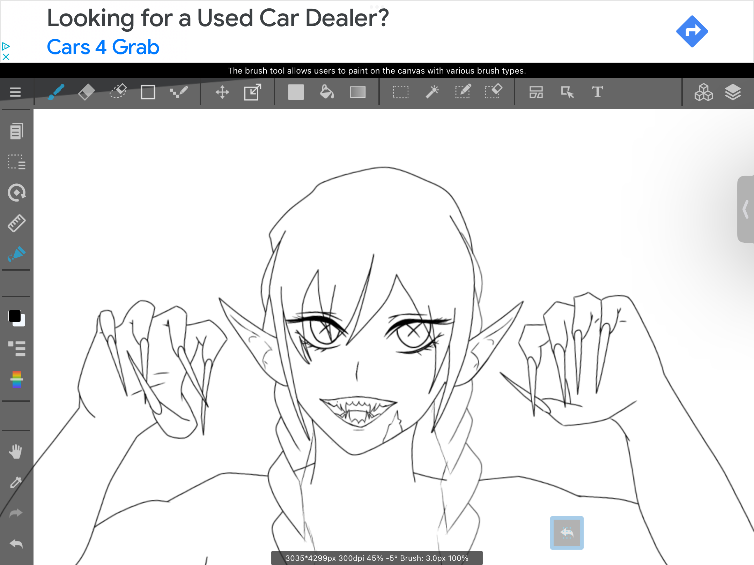Activate the Move tool
The image size is (754, 565).
click(222, 92)
